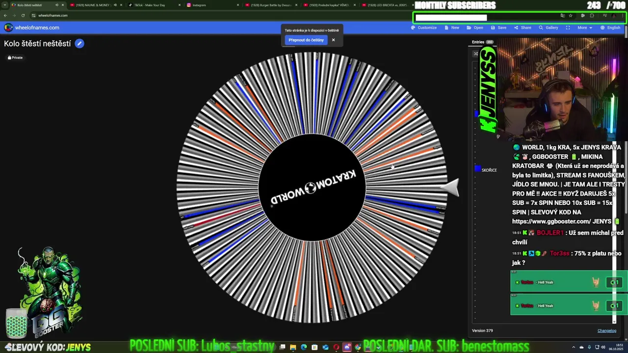Switch page to Czech via Přepnout do češtiny
This screenshot has width=628, height=353.
pos(306,40)
